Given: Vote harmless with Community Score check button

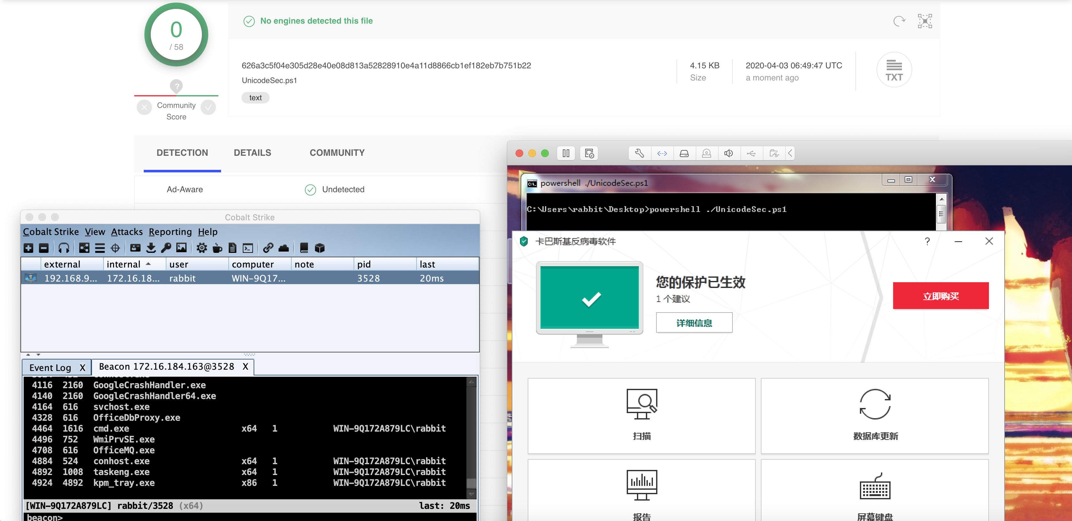Looking at the screenshot, I should click(208, 108).
